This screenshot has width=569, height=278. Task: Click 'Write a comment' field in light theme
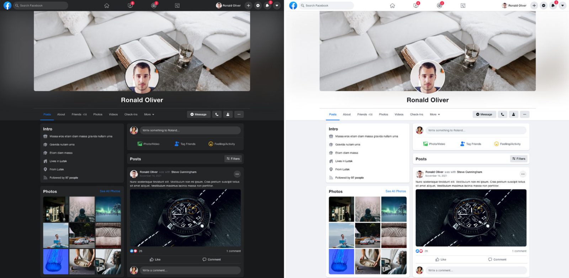click(x=476, y=271)
